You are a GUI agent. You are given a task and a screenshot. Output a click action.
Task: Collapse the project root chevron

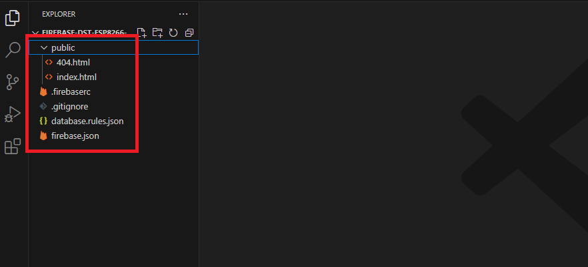pyautogui.click(x=35, y=33)
